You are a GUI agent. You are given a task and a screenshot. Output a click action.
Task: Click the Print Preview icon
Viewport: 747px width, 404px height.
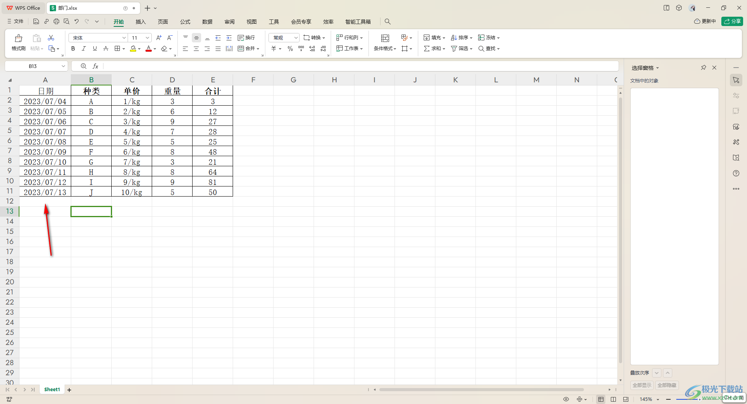pos(67,22)
